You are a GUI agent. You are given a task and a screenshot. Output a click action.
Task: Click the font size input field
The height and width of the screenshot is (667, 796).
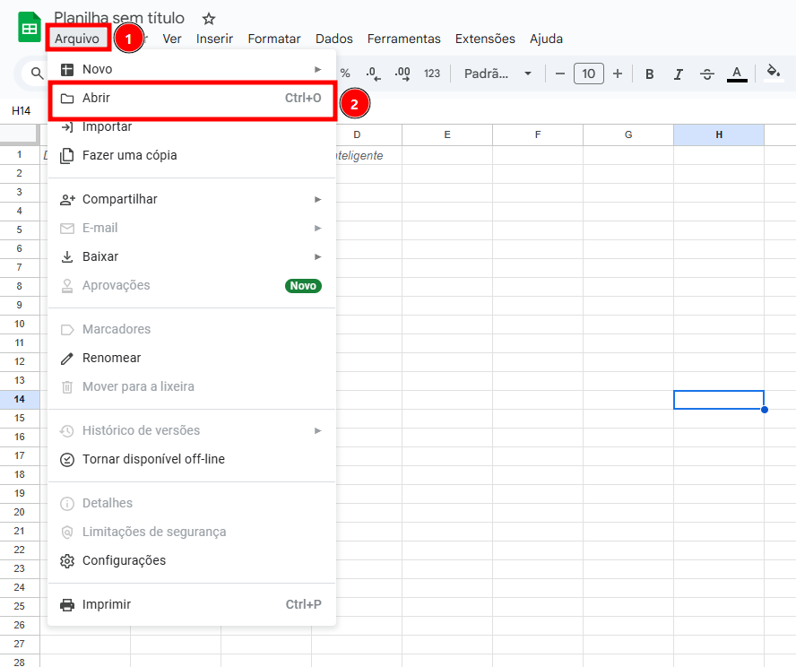click(x=588, y=74)
